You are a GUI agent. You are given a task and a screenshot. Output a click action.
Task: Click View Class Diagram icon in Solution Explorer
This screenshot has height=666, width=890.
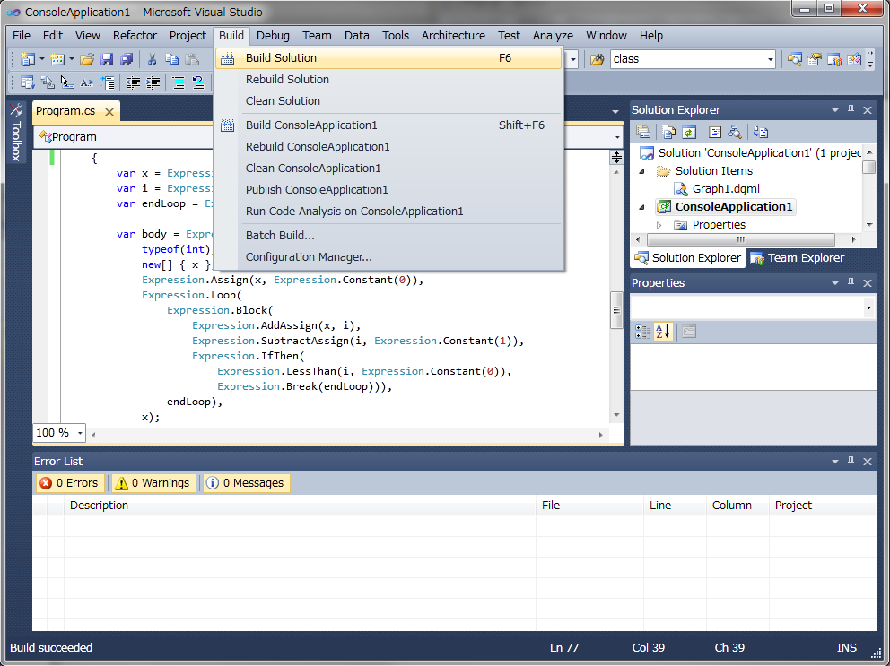pos(735,132)
